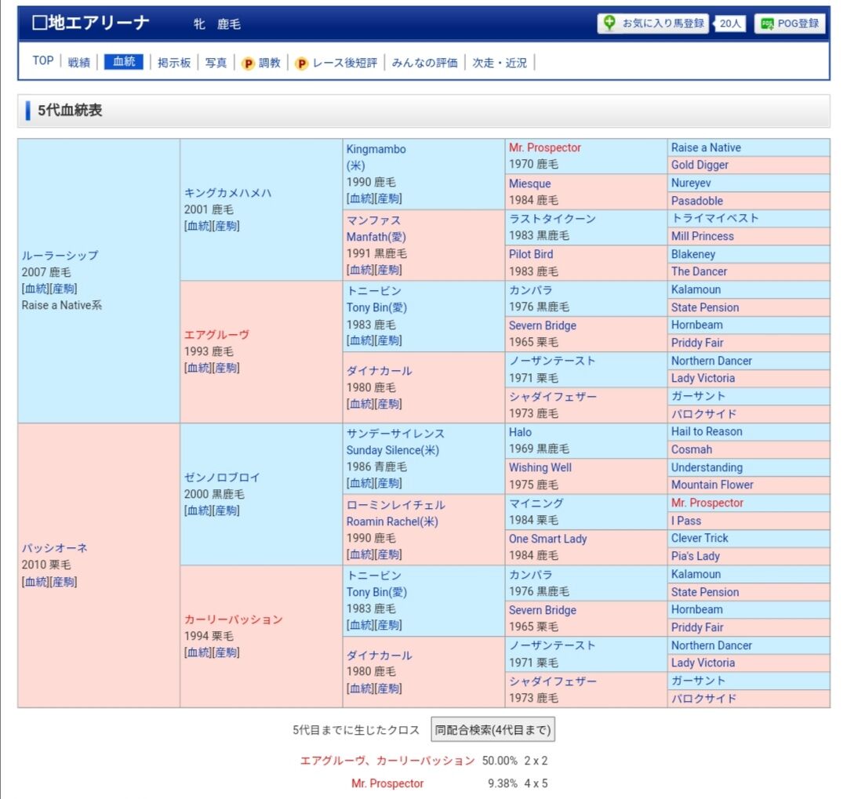Open the The Dancer link
This screenshot has width=847, height=799.
[x=699, y=271]
